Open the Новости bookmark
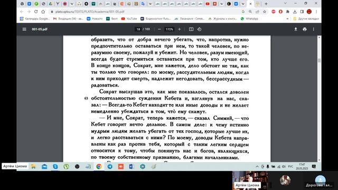The width and height of the screenshot is (338, 190). coord(95,19)
